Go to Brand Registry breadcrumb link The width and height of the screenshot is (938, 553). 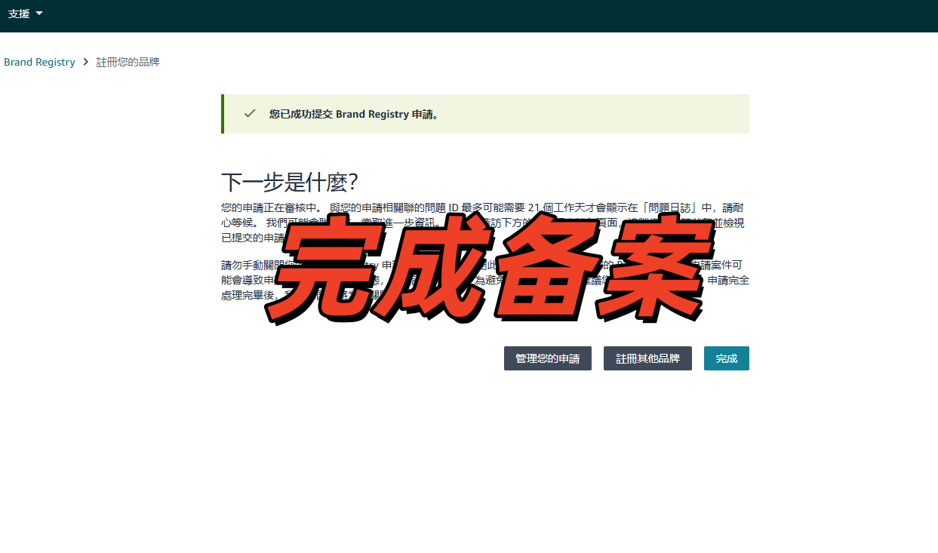(x=39, y=62)
